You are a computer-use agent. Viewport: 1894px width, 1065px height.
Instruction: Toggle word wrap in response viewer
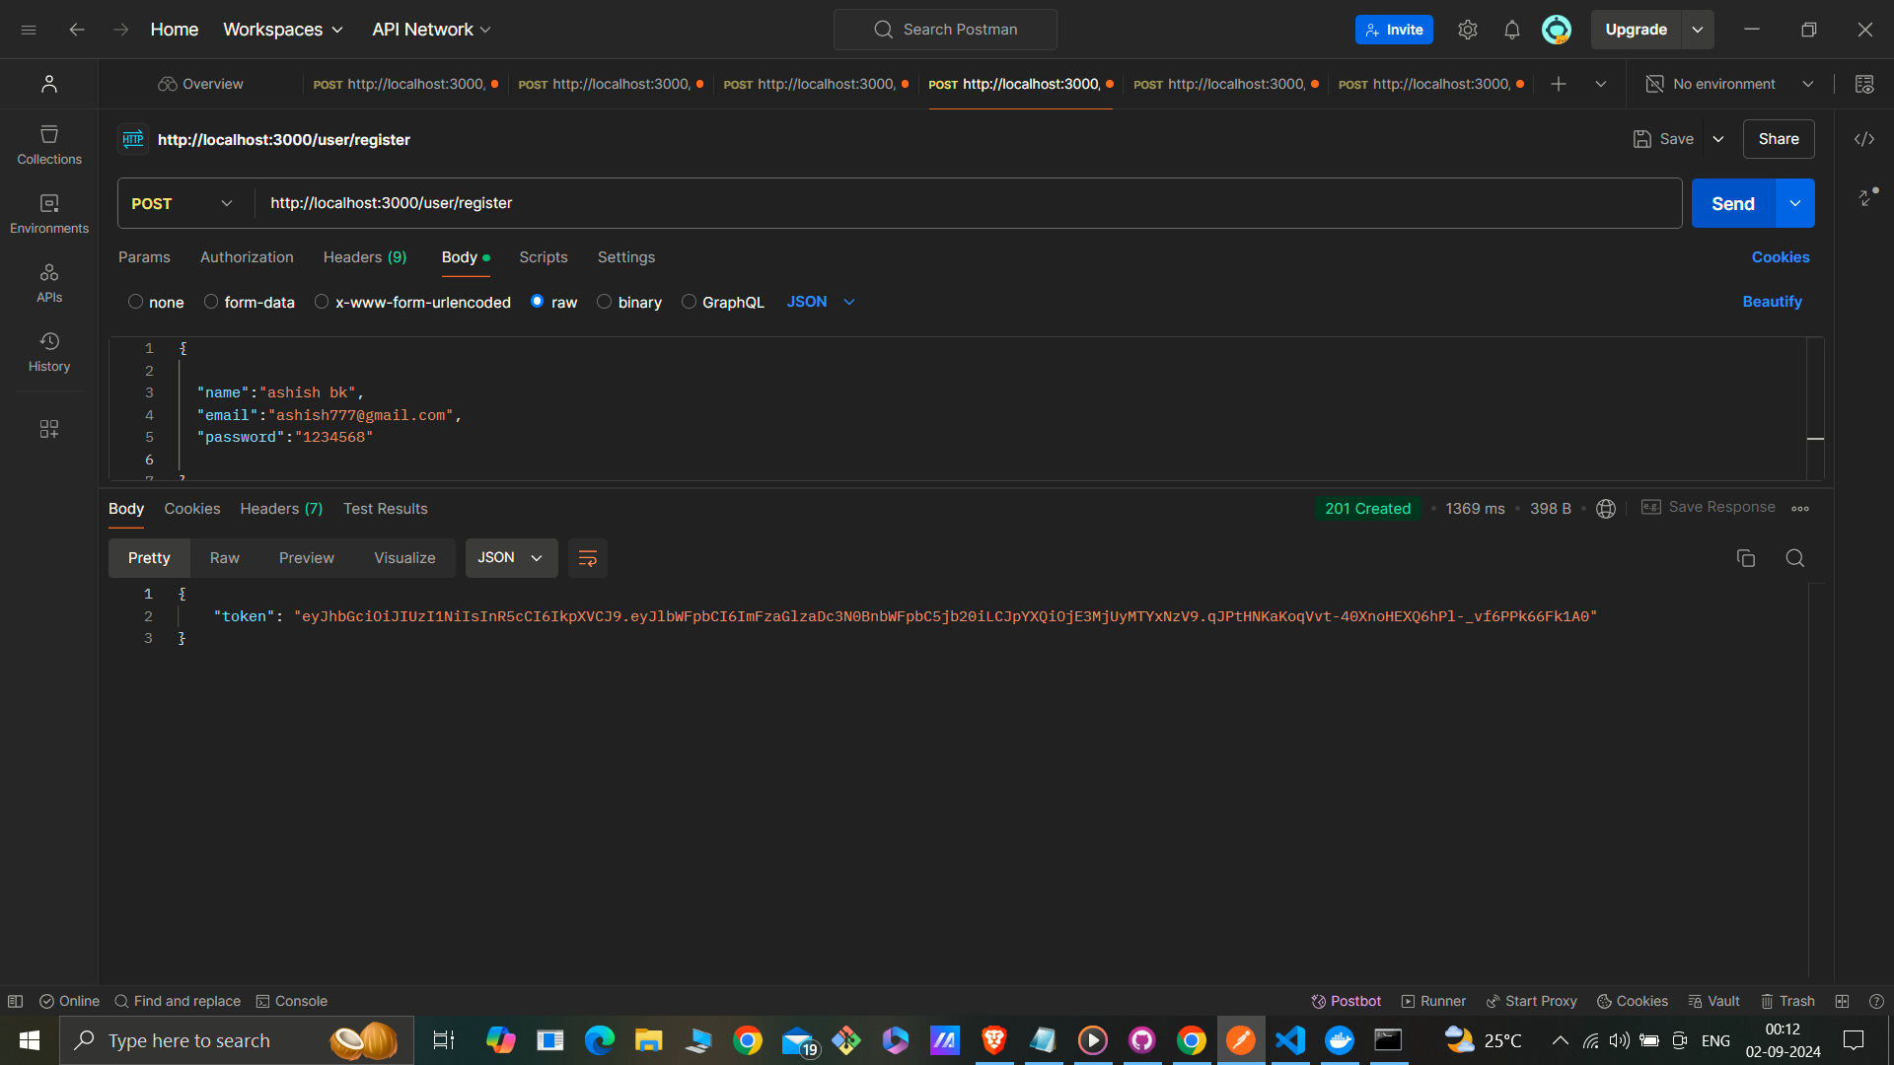tap(587, 558)
